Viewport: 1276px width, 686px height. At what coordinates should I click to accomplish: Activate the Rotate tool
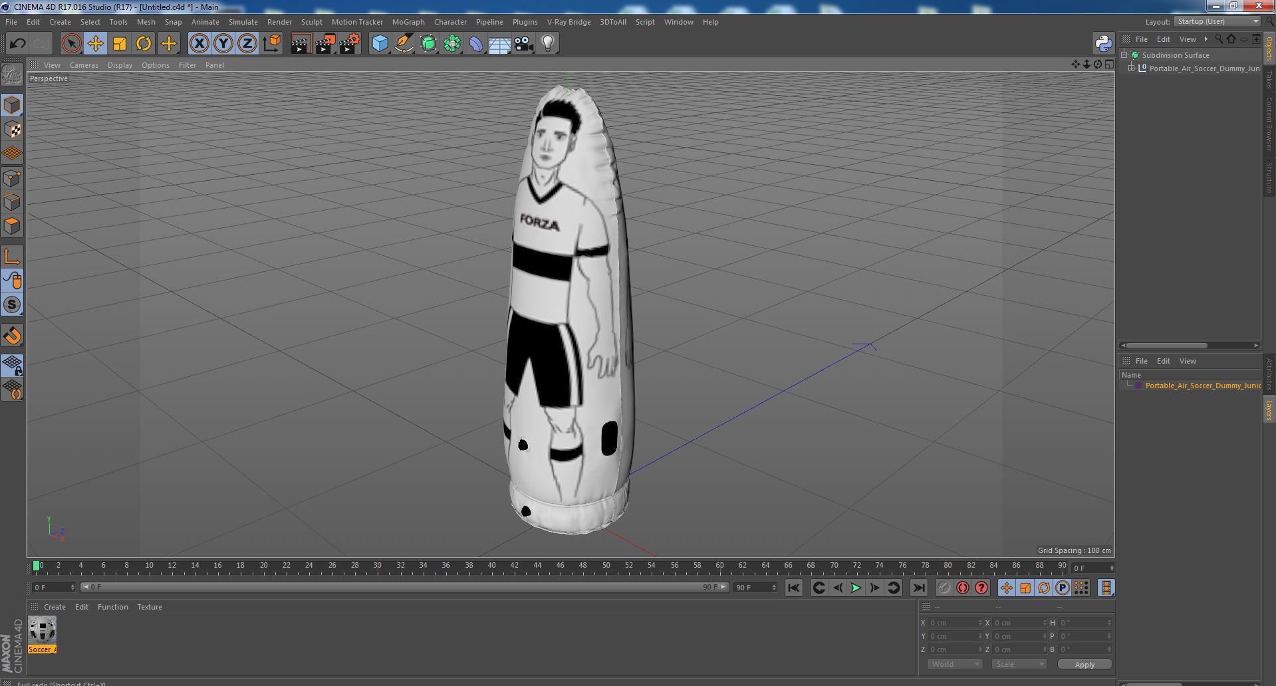point(144,44)
